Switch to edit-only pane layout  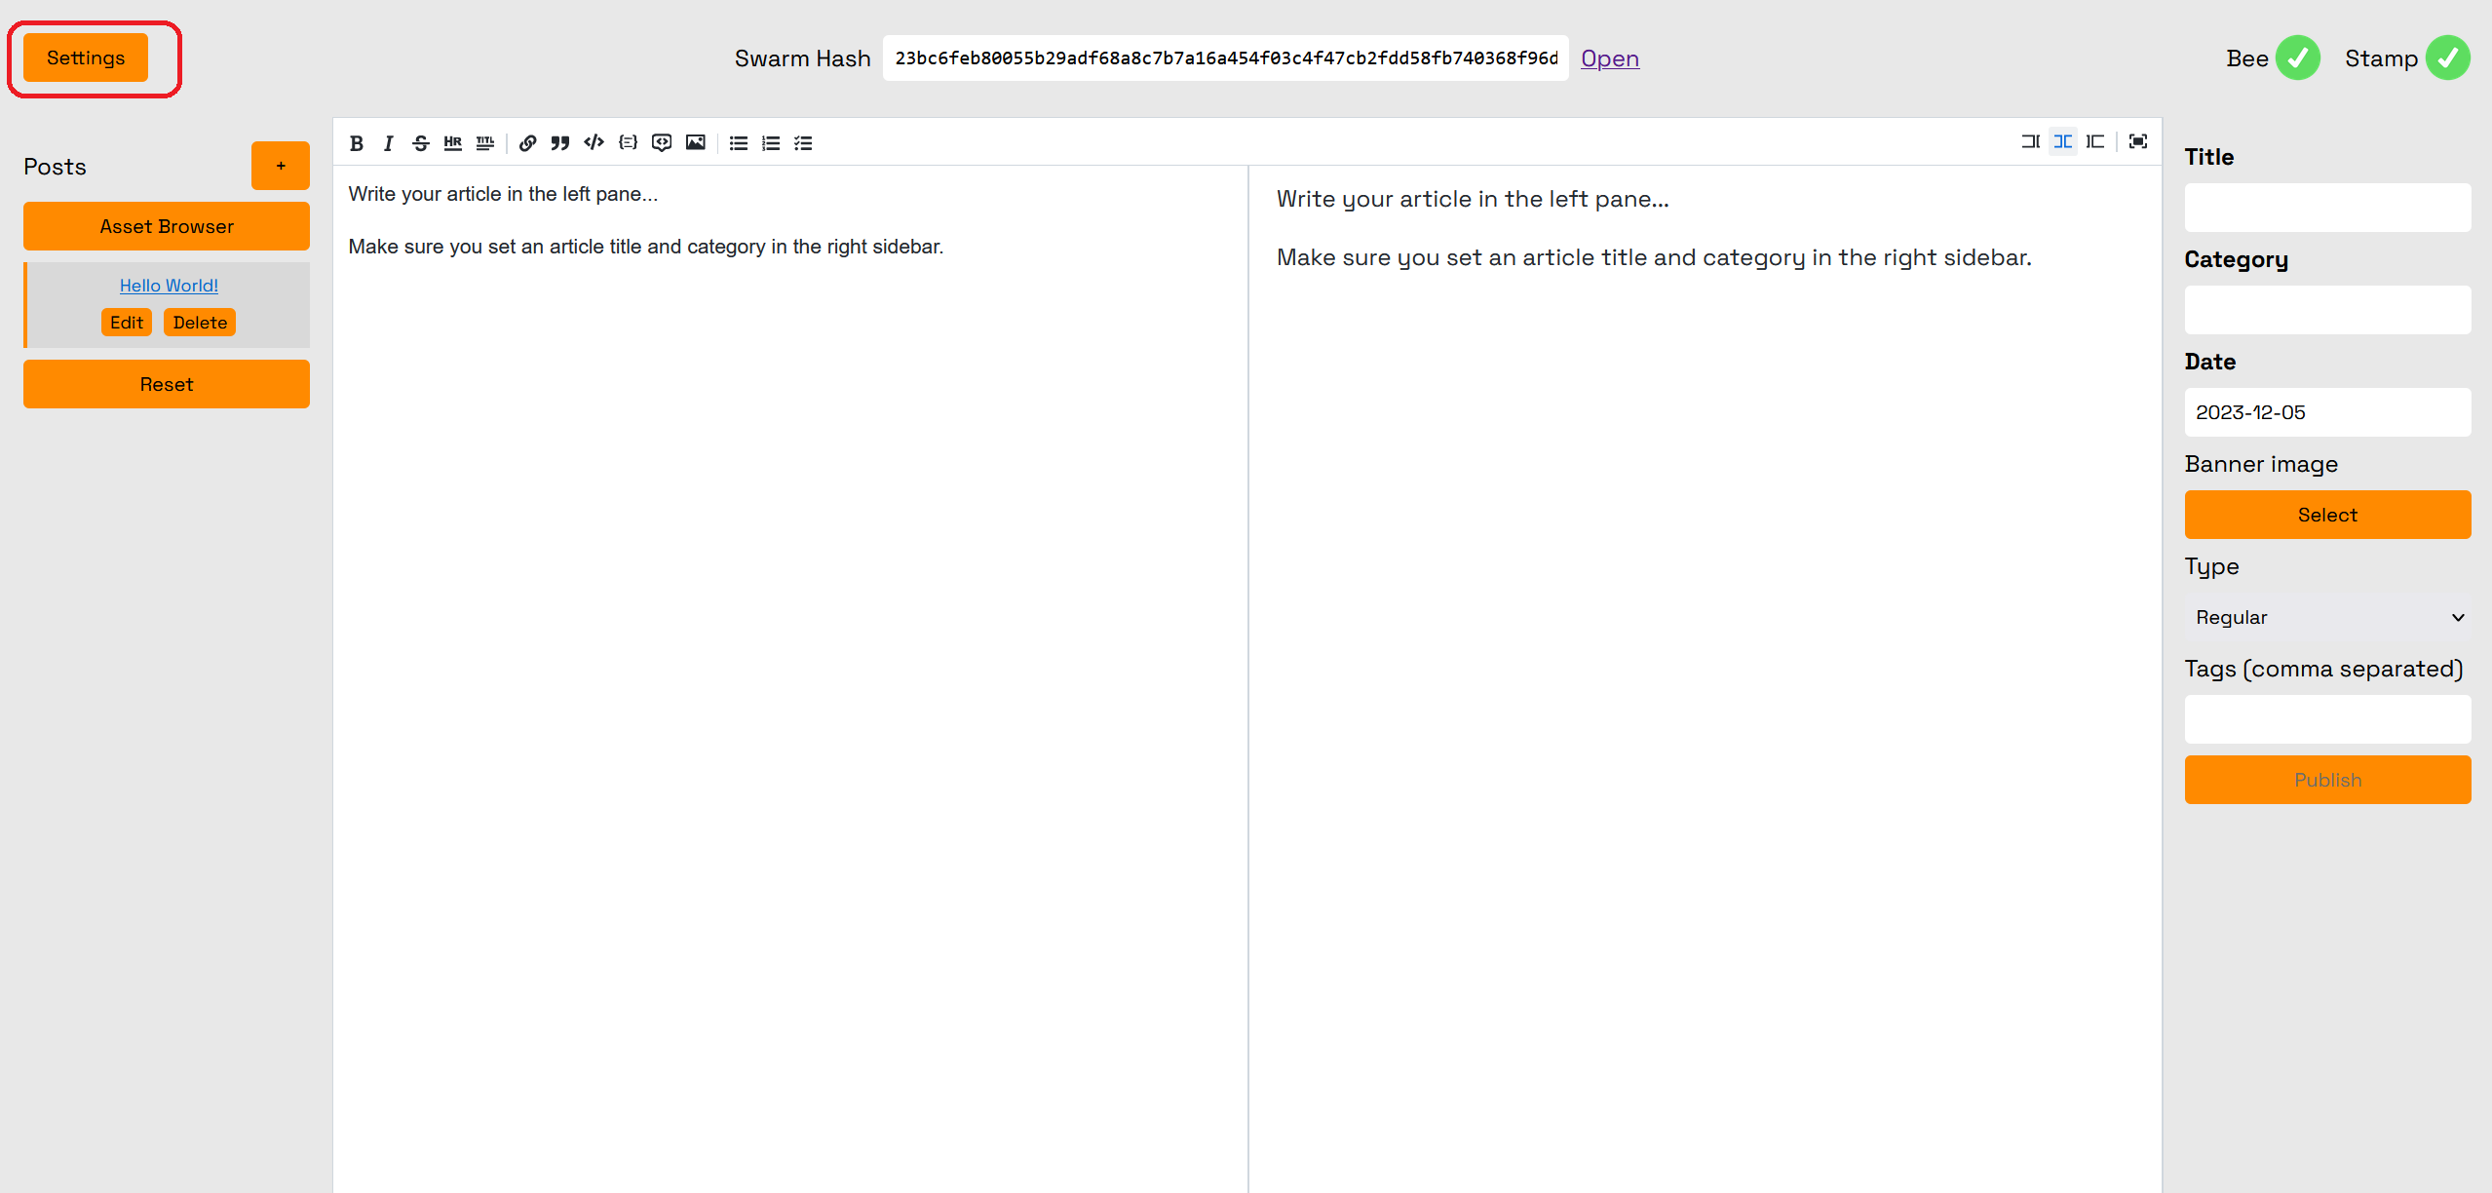pos(2030,142)
